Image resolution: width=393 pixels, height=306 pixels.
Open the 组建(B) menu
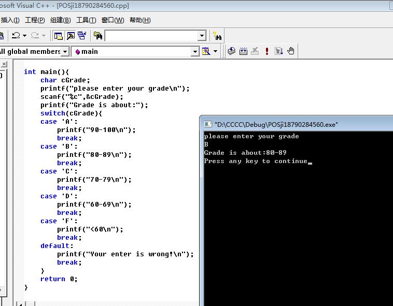[x=61, y=20]
